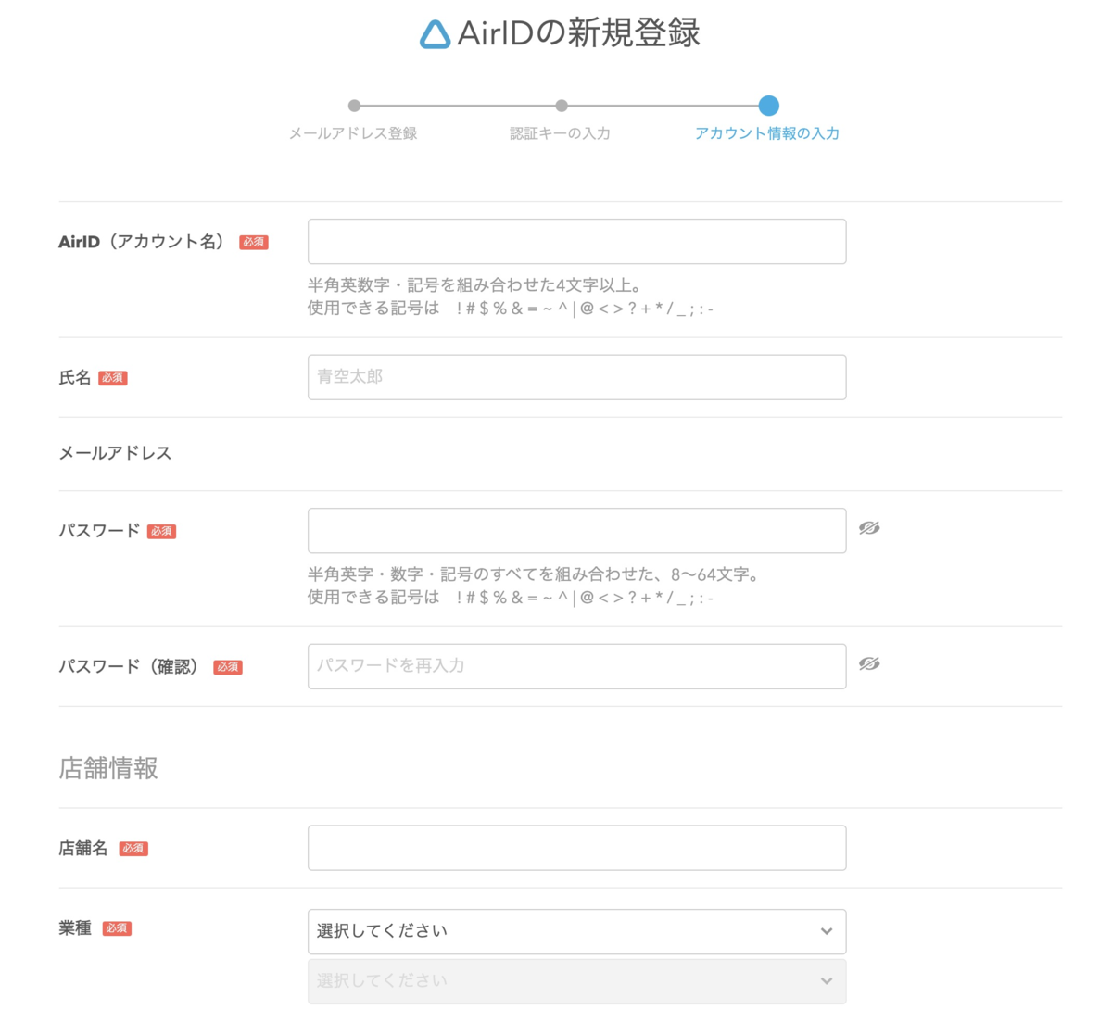The width and height of the screenshot is (1112, 1022).
Task: Click the blue active progress step dot
Action: point(768,106)
